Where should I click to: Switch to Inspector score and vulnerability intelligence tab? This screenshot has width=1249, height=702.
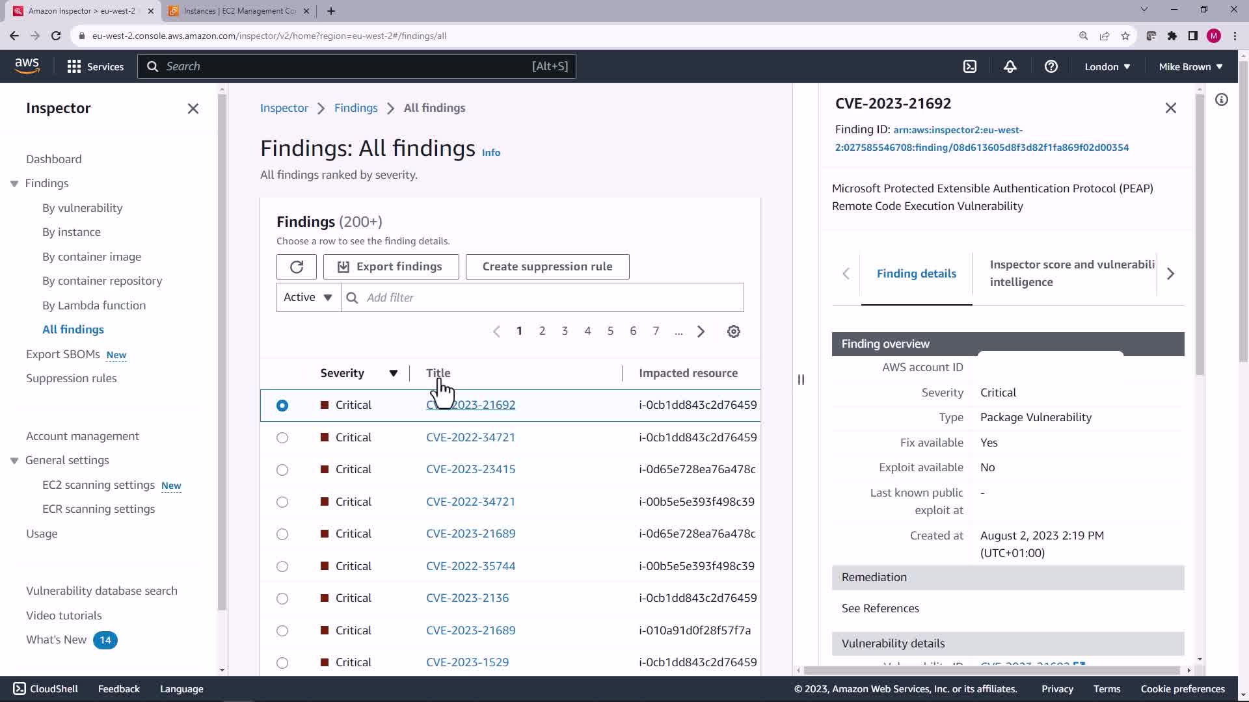click(x=1071, y=273)
